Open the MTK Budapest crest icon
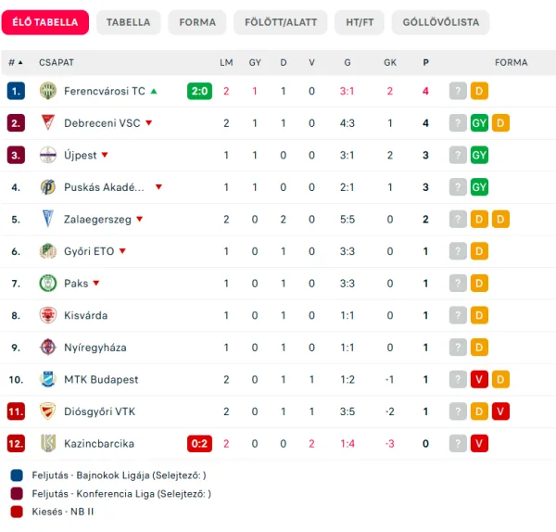The width and height of the screenshot is (556, 532). click(x=48, y=379)
